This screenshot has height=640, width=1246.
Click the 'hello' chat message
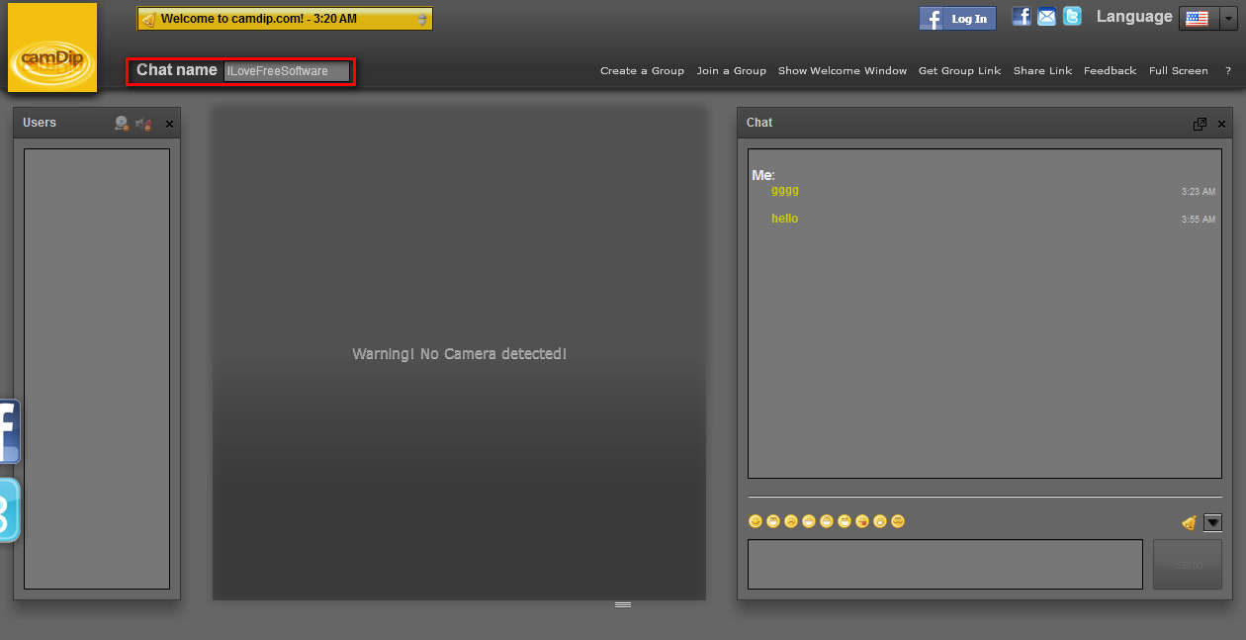(x=785, y=219)
